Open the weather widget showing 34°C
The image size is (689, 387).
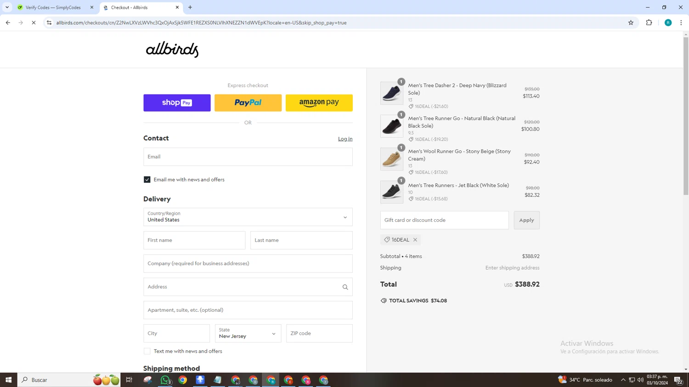point(585,380)
